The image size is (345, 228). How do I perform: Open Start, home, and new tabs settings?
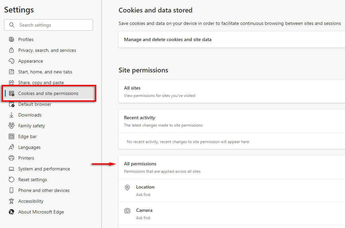click(x=45, y=72)
